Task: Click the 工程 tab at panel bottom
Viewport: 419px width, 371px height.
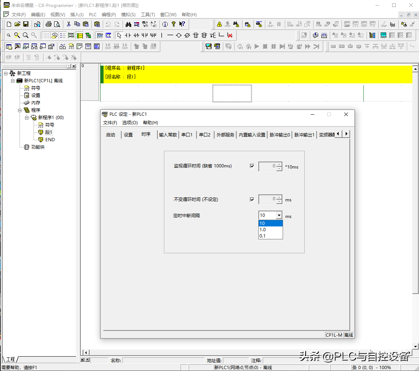Action: coord(10,359)
